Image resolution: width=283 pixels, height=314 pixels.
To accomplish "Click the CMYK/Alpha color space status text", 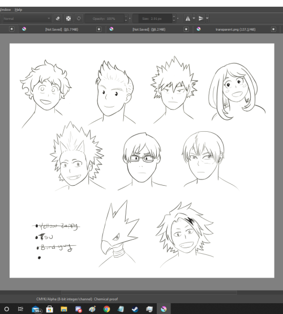I will coord(77,299).
